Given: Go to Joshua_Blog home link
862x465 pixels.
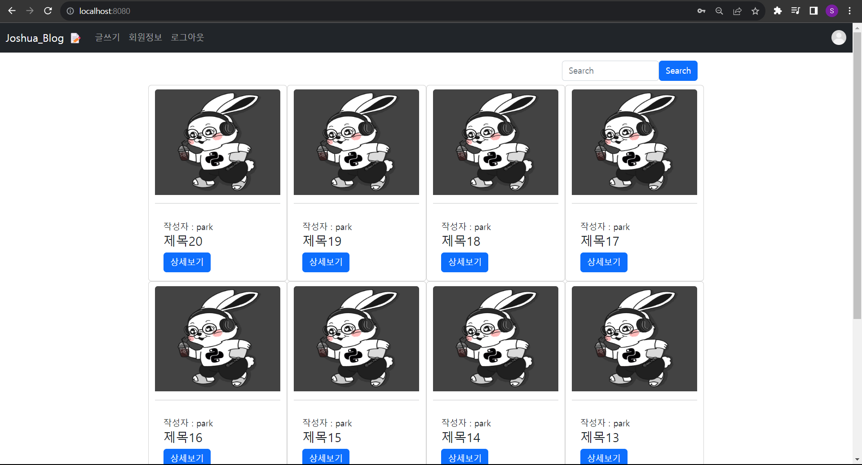Looking at the screenshot, I should (x=35, y=38).
